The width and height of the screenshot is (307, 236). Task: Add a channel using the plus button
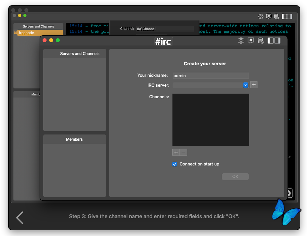pos(176,152)
